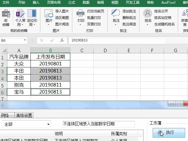Screen dimensions: 188x141
Task: Click 双面打印 command
Action: coord(94,24)
